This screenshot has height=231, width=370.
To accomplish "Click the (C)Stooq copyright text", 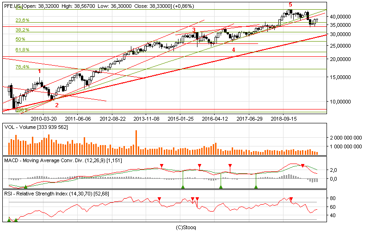I will click(x=186, y=227).
